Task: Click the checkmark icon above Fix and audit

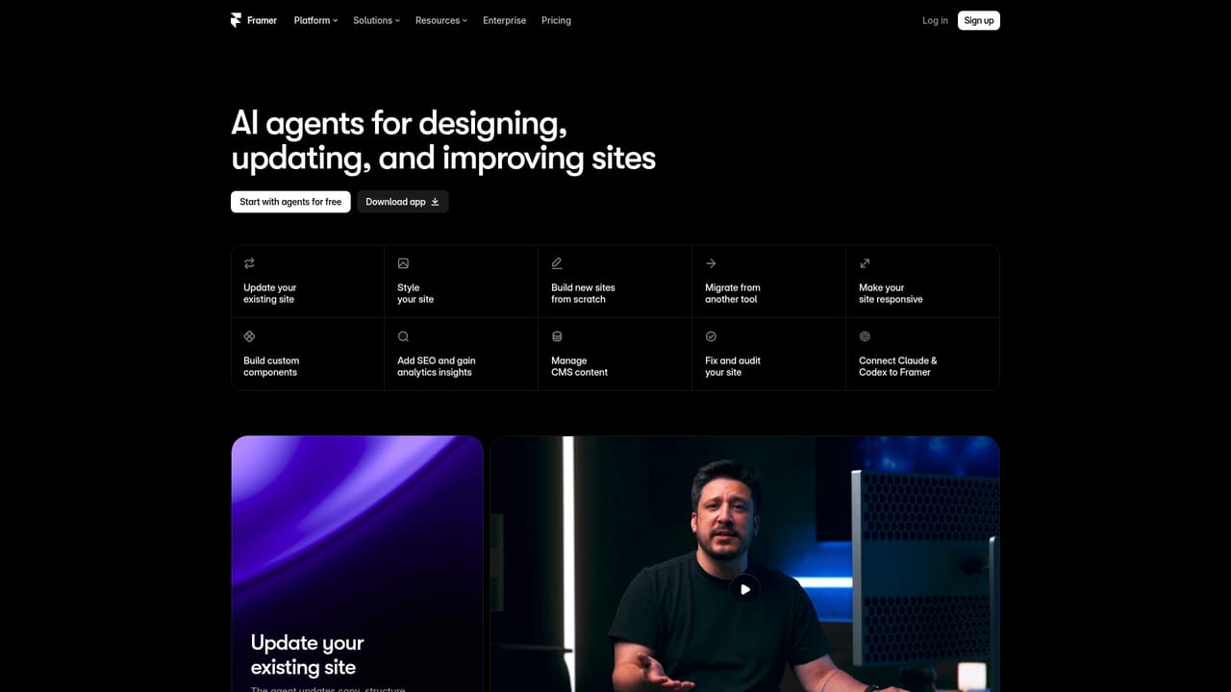Action: [x=711, y=336]
